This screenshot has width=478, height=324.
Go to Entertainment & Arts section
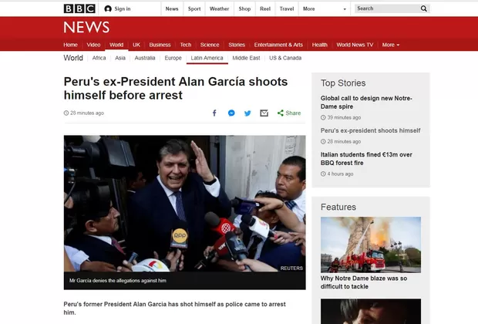click(278, 45)
